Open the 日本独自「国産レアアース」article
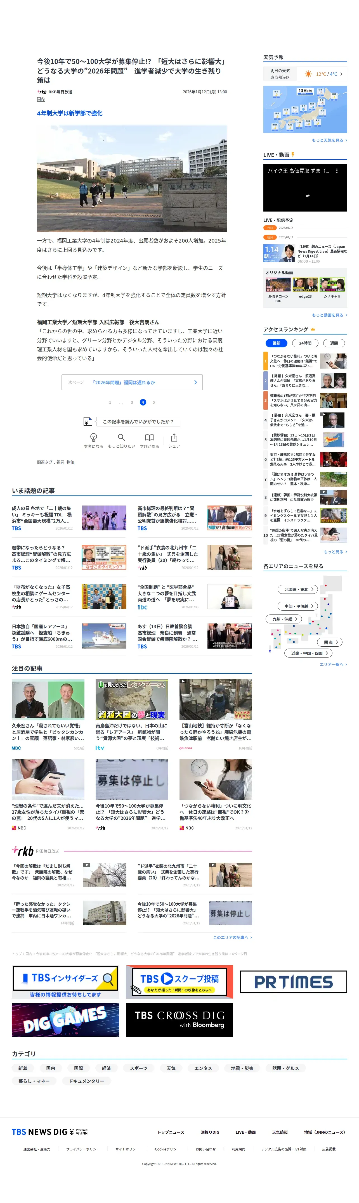Viewport: 359px width, 1203px height. [69, 636]
